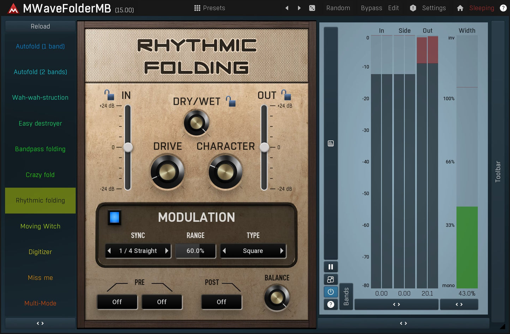Click the lock icon beside IN

[x=109, y=95]
